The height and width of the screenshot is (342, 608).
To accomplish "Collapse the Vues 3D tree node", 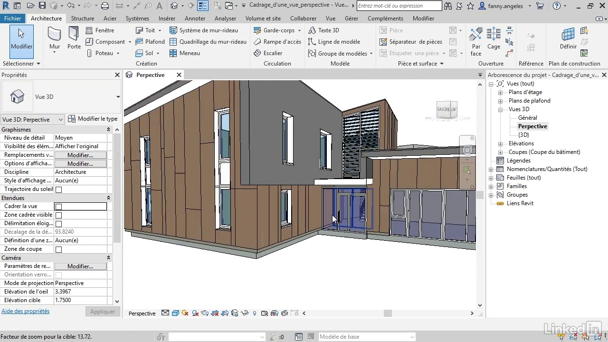I will 500,109.
